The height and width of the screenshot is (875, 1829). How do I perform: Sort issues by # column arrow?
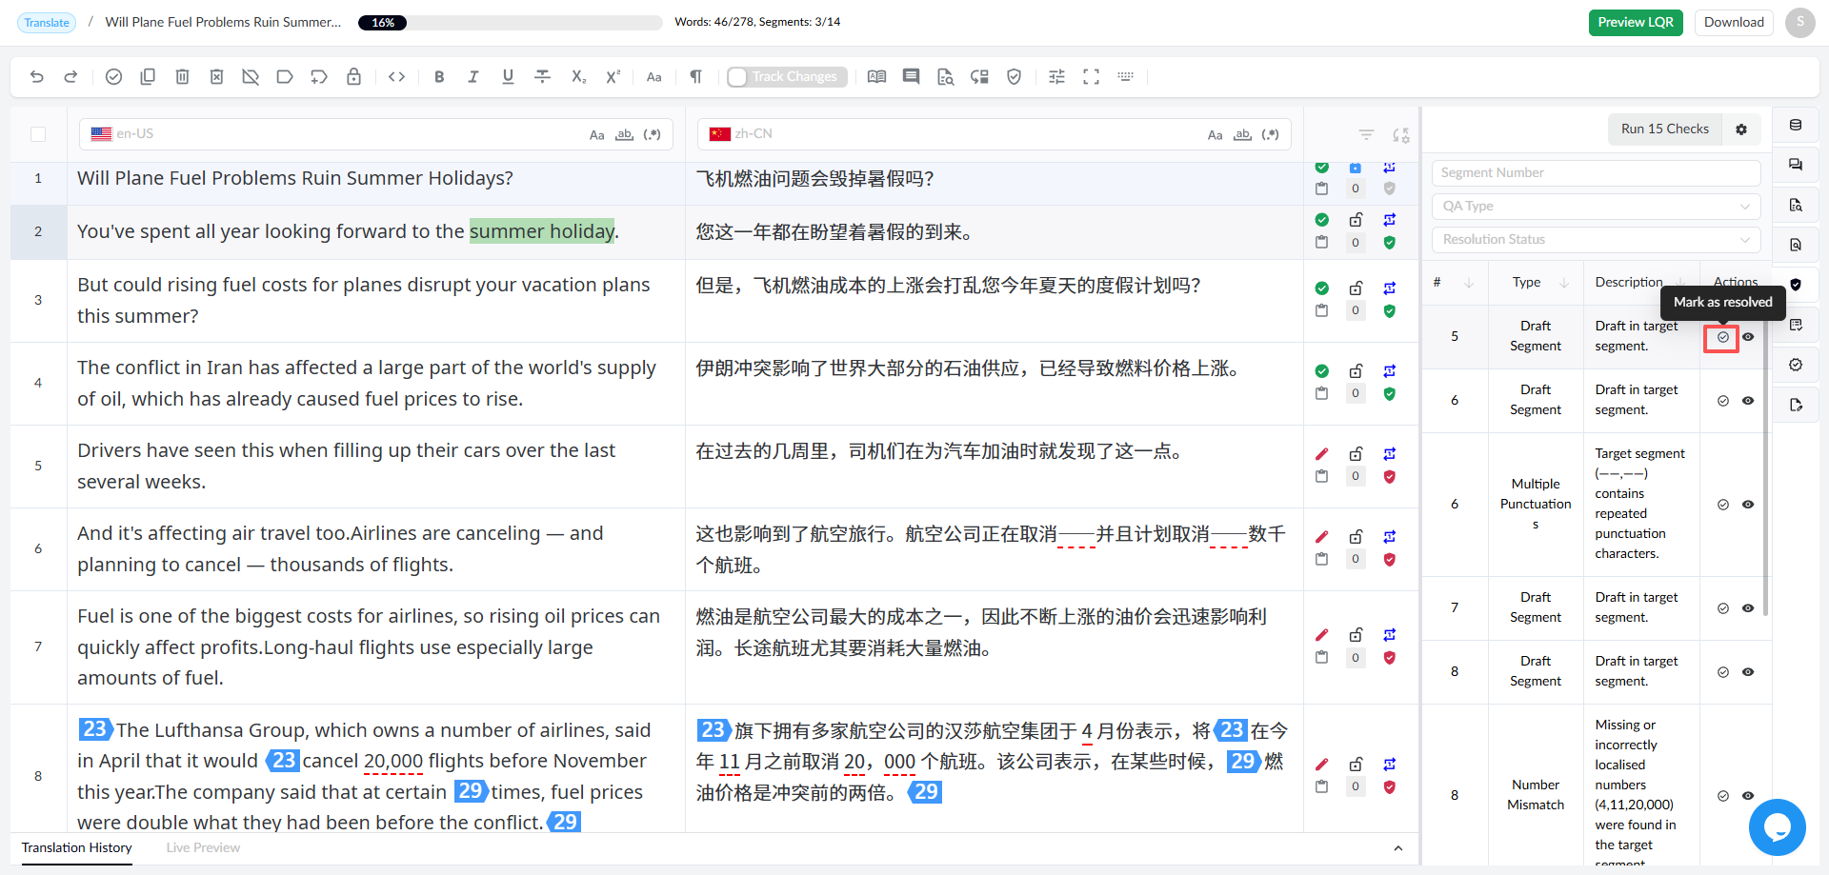(1469, 283)
